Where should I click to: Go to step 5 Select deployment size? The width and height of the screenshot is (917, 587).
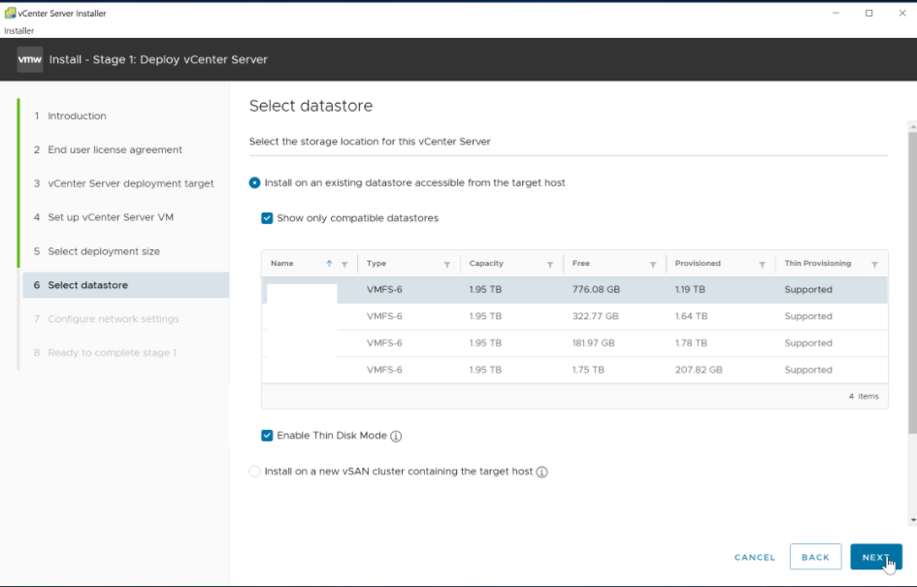click(104, 251)
